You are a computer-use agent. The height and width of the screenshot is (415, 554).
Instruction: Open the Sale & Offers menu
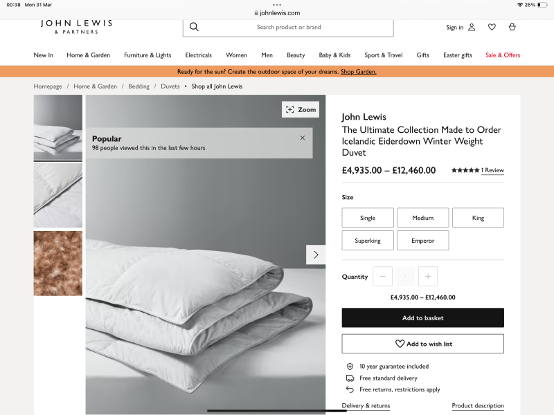[503, 55]
